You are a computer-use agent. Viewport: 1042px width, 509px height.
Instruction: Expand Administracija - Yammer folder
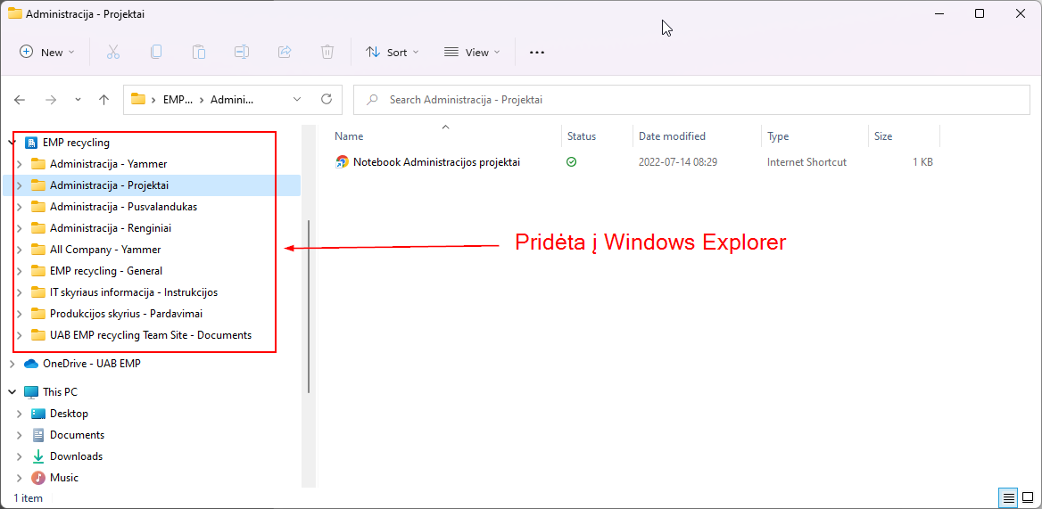[20, 164]
